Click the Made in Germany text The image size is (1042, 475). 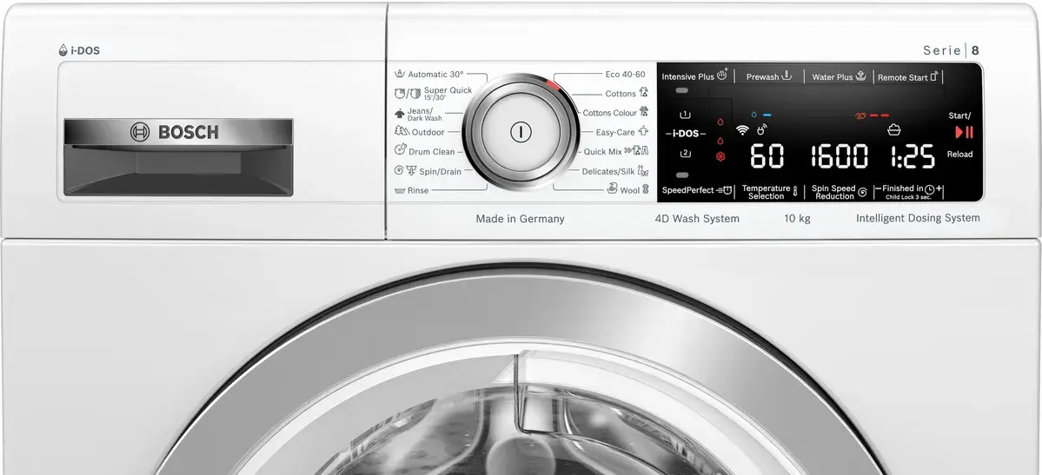click(521, 219)
